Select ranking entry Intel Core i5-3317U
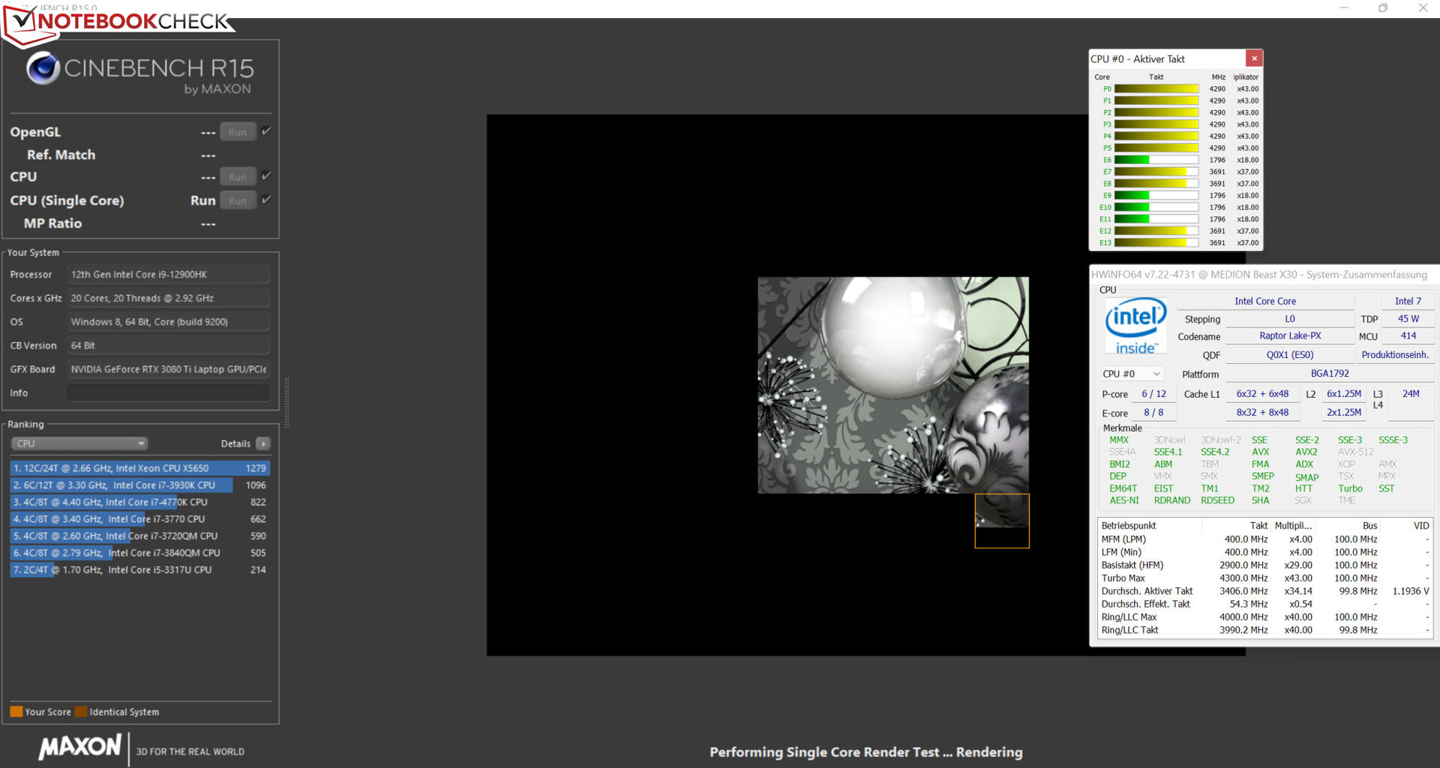This screenshot has height=768, width=1440. tap(139, 569)
